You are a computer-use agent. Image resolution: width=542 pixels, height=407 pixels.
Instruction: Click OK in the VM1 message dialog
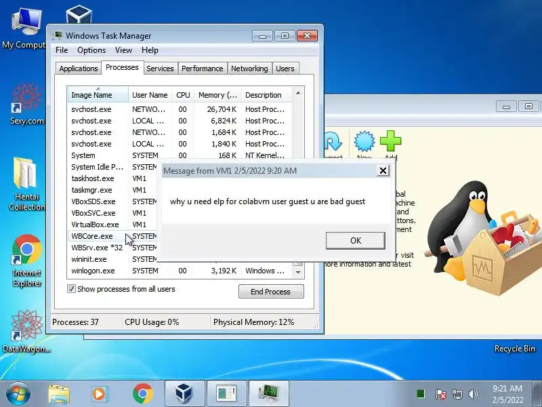pyautogui.click(x=355, y=241)
